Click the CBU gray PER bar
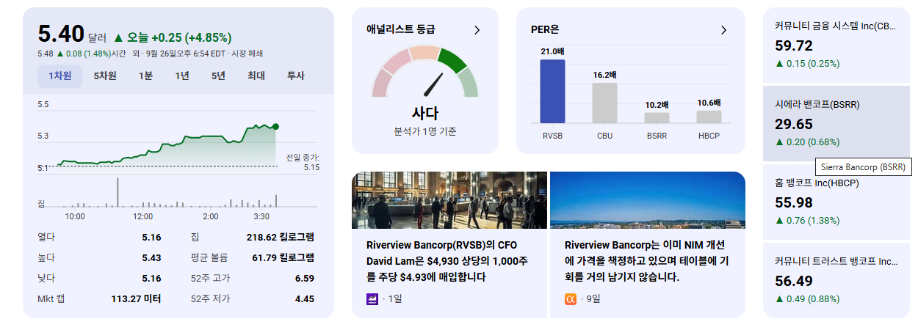918x330 pixels. 604,103
